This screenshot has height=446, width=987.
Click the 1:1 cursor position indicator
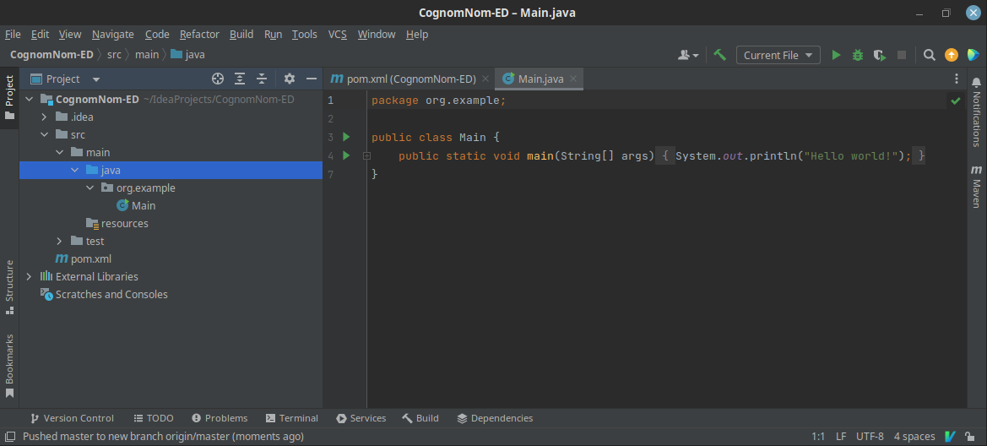(x=817, y=436)
